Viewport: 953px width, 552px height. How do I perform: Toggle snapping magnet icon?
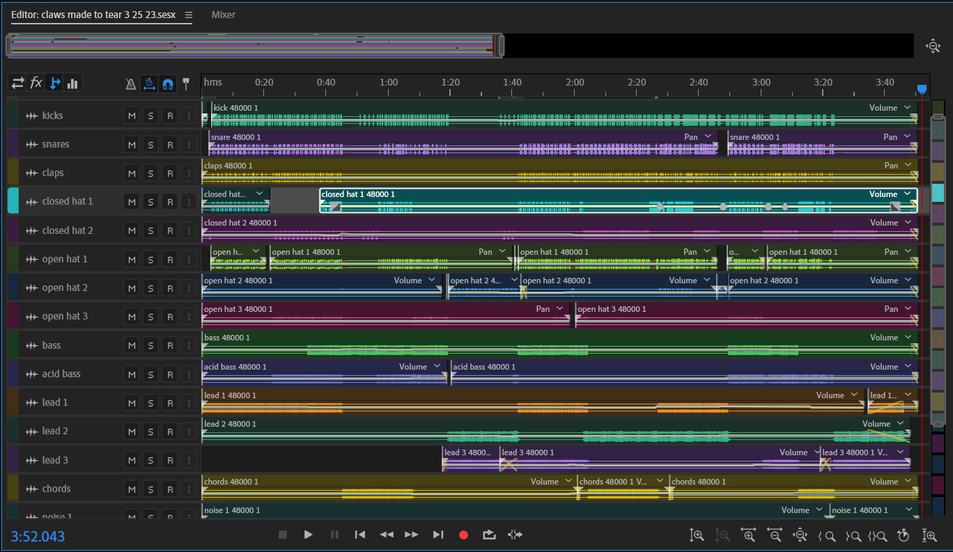(167, 84)
